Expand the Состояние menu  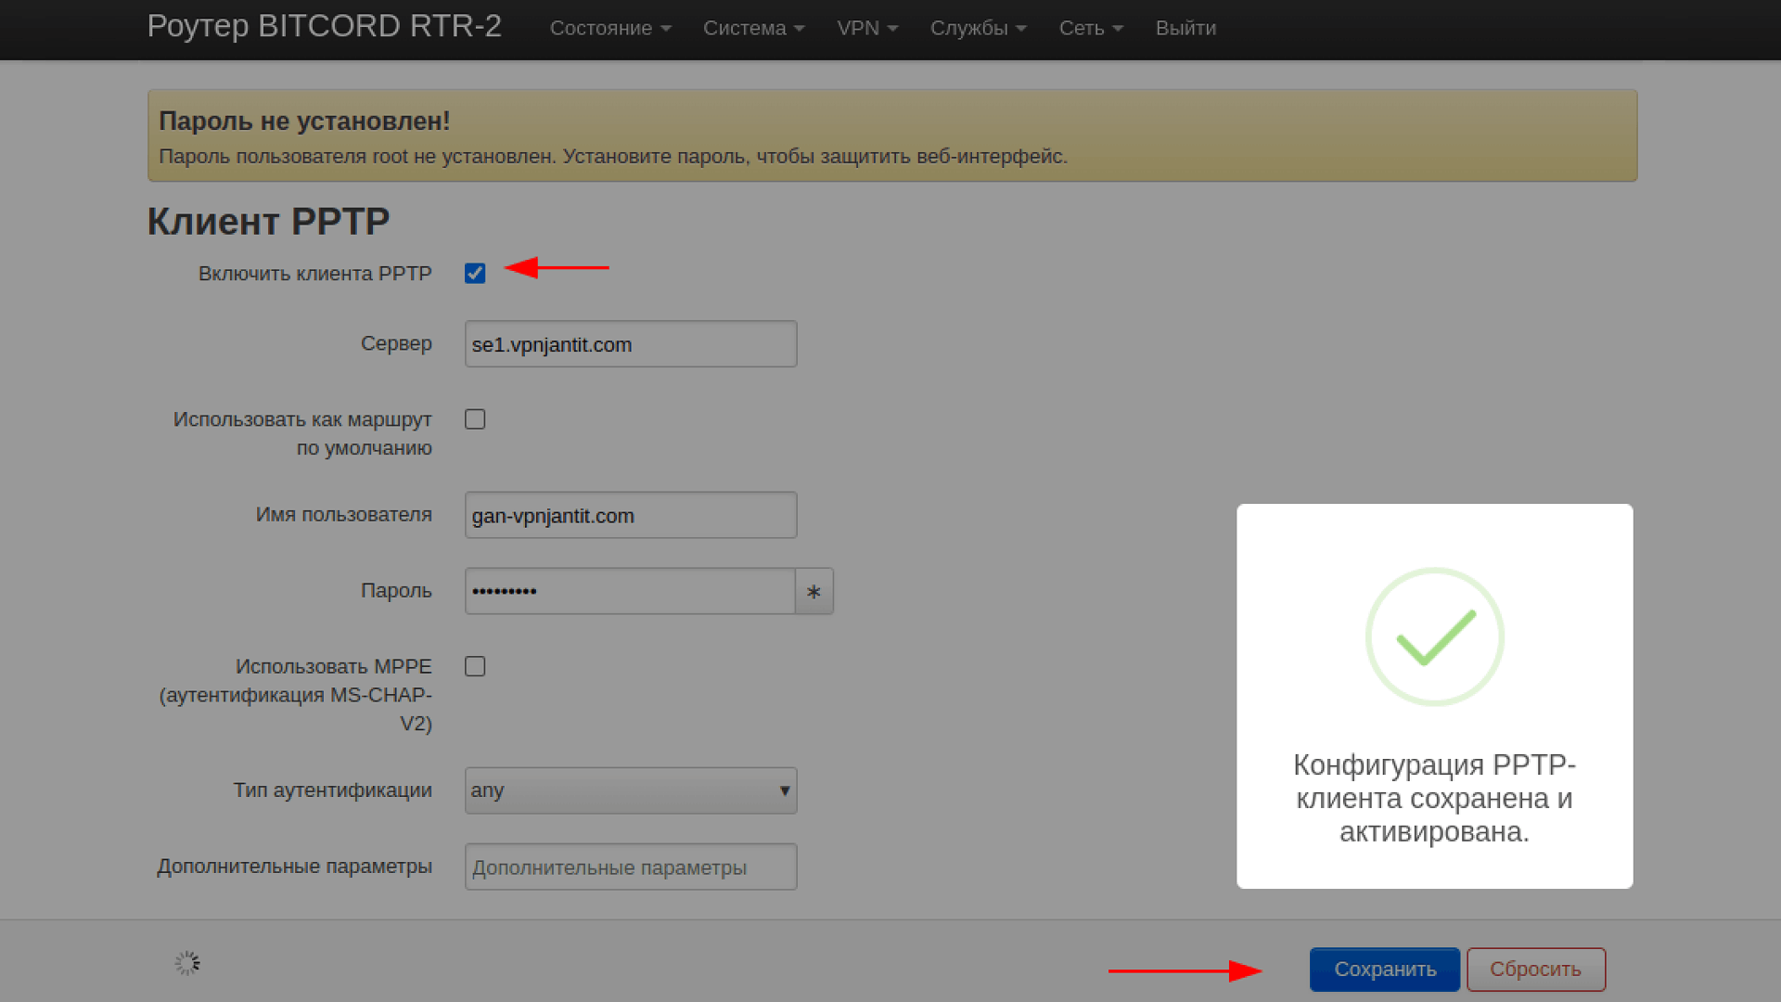click(x=609, y=29)
